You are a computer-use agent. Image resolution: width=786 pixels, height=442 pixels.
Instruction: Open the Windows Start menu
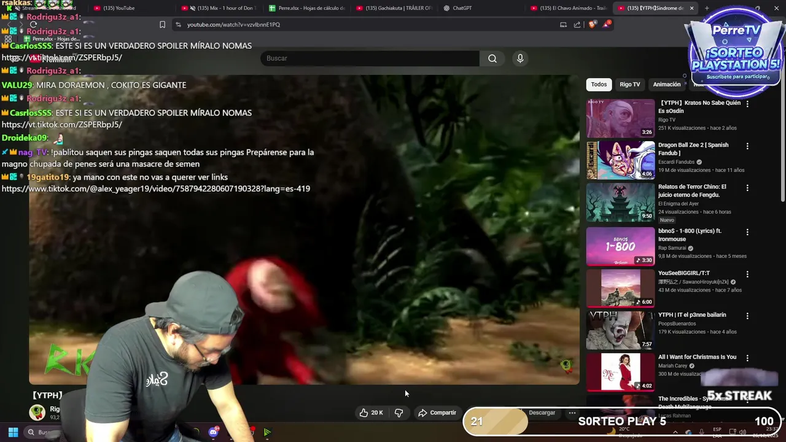pos(13,432)
